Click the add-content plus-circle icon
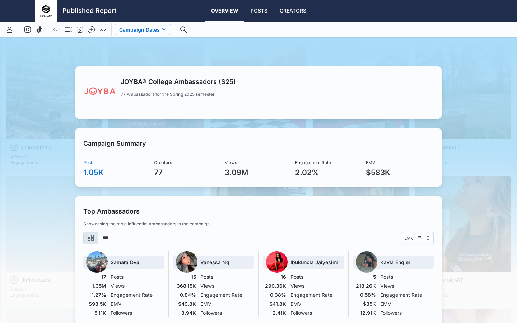Image resolution: width=517 pixels, height=323 pixels. point(91,29)
